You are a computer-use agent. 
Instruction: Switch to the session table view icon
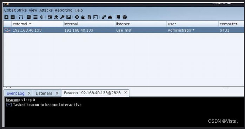tap(35, 17)
